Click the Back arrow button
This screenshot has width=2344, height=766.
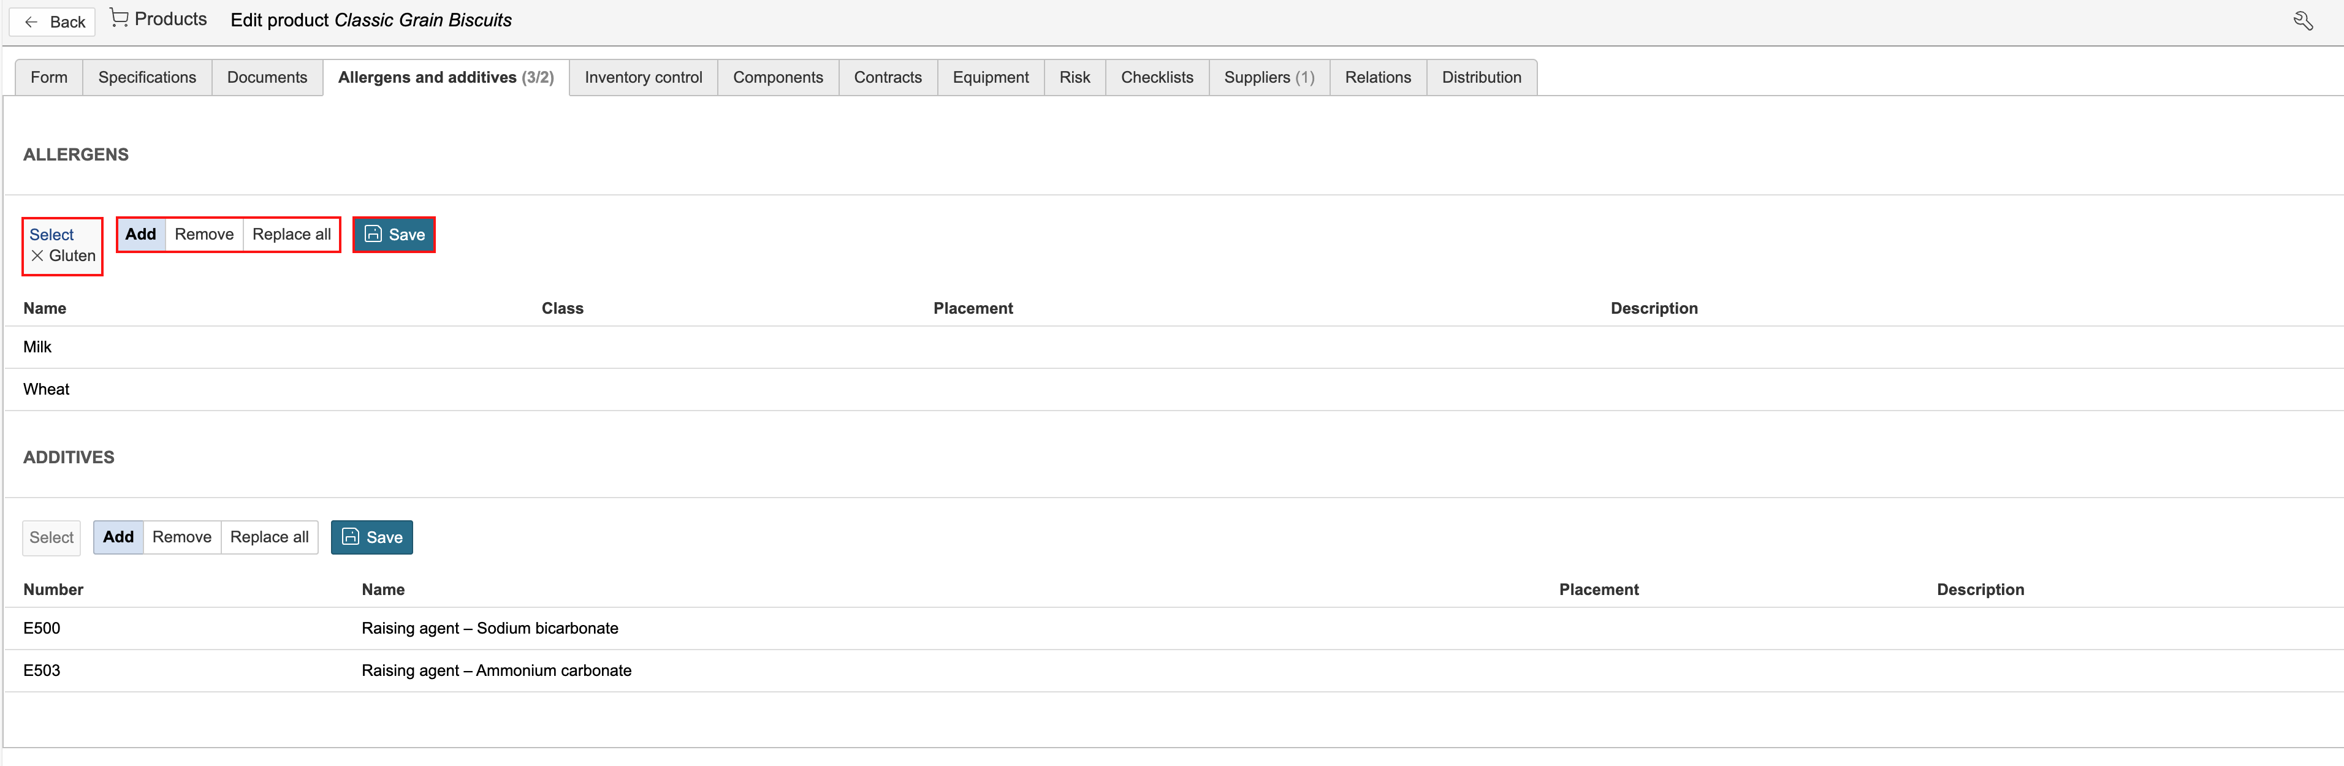coord(54,22)
